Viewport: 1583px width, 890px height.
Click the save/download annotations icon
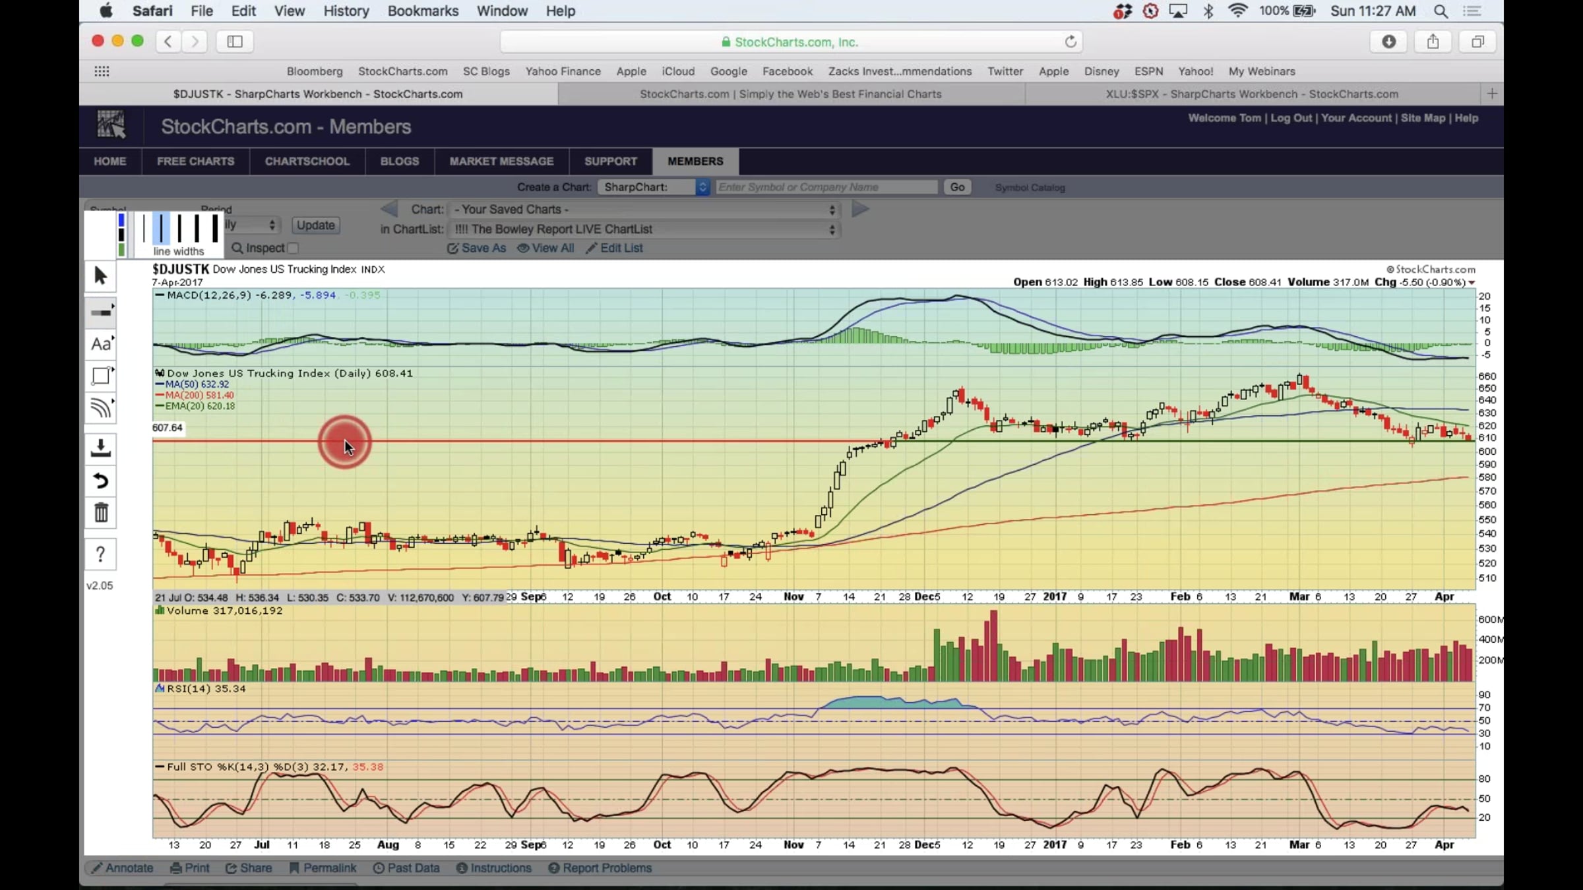(100, 448)
